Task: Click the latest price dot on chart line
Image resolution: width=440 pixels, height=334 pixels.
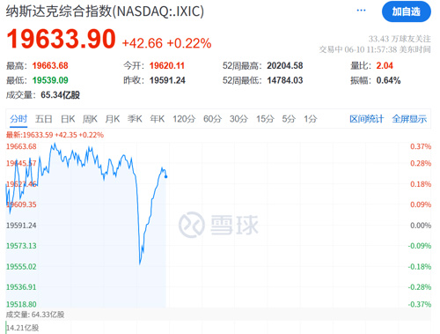Action: click(166, 176)
